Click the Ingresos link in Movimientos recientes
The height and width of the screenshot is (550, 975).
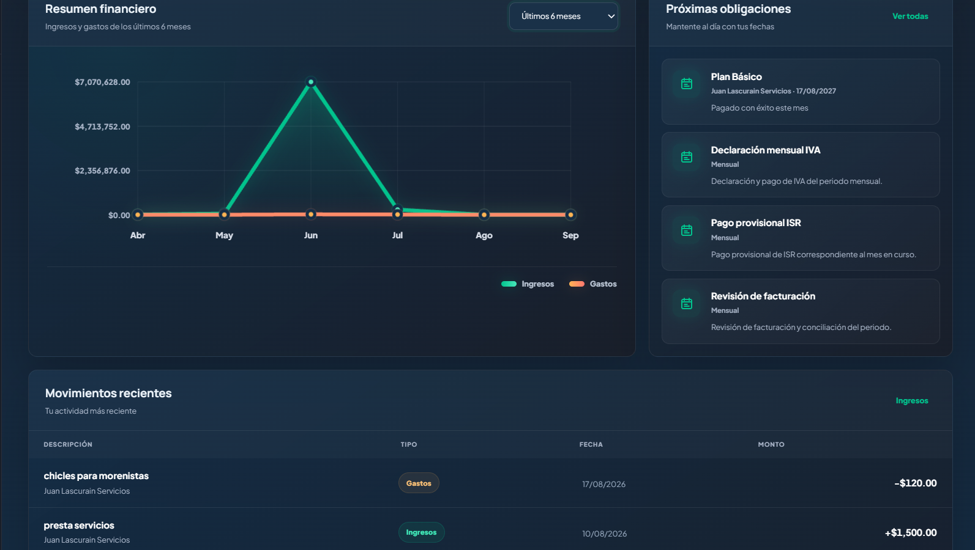(912, 401)
